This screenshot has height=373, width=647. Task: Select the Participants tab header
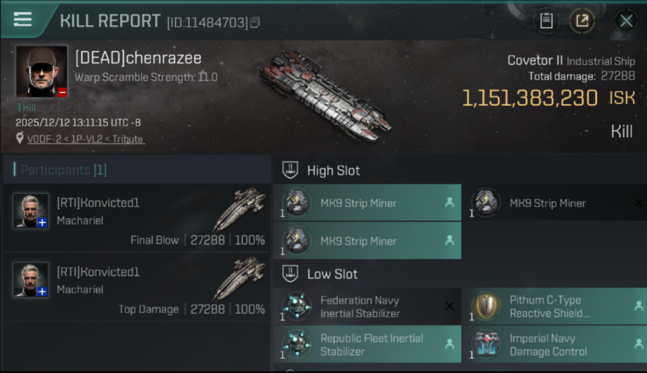click(x=63, y=170)
